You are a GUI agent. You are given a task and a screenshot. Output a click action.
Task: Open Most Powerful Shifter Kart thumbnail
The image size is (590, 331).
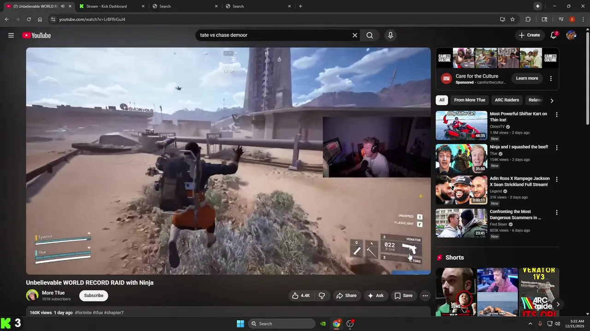461,125
